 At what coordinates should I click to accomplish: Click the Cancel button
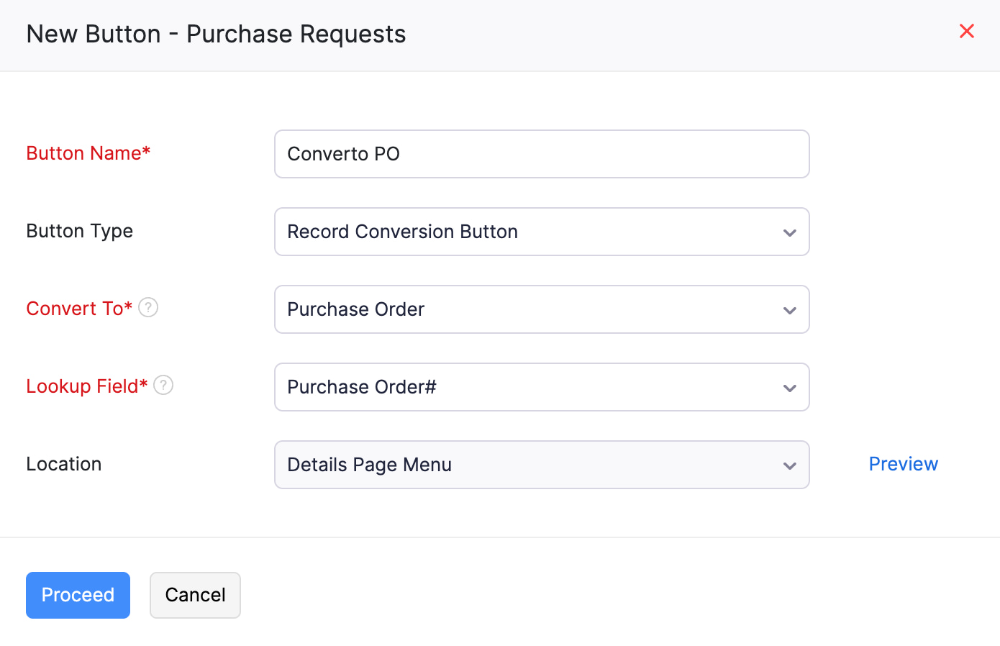tap(195, 595)
